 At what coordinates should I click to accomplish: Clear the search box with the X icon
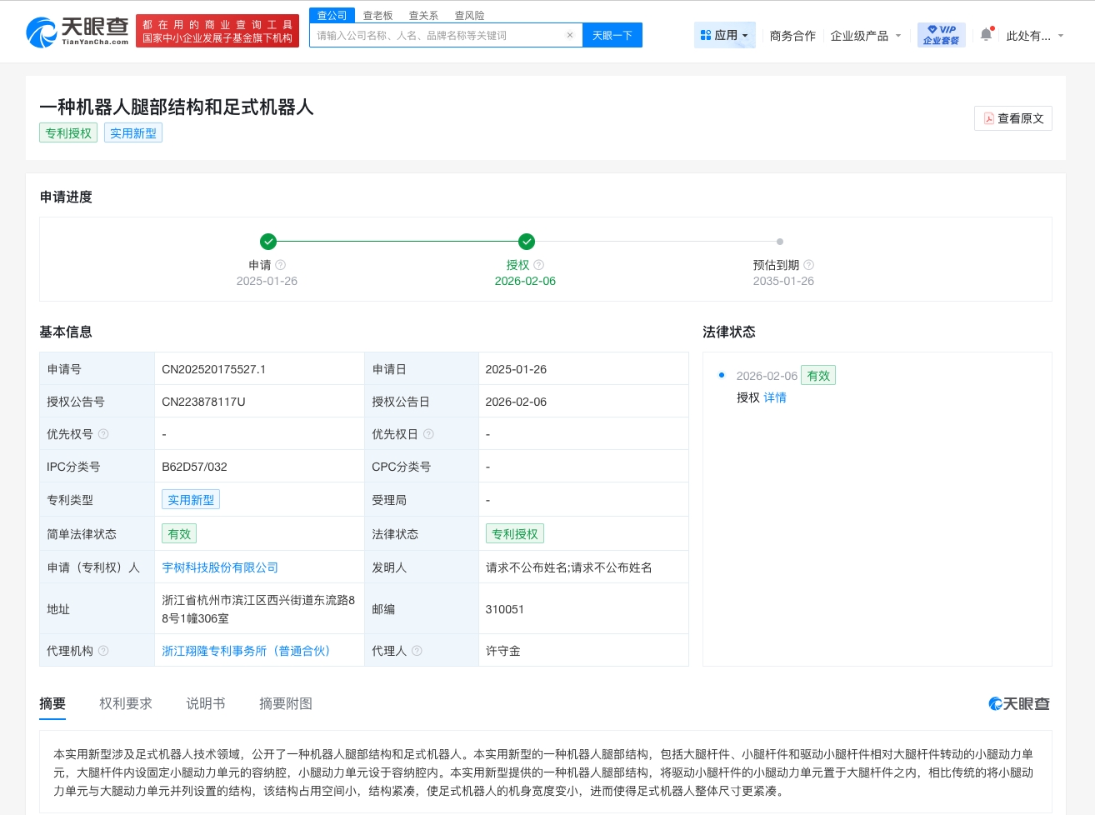click(570, 35)
